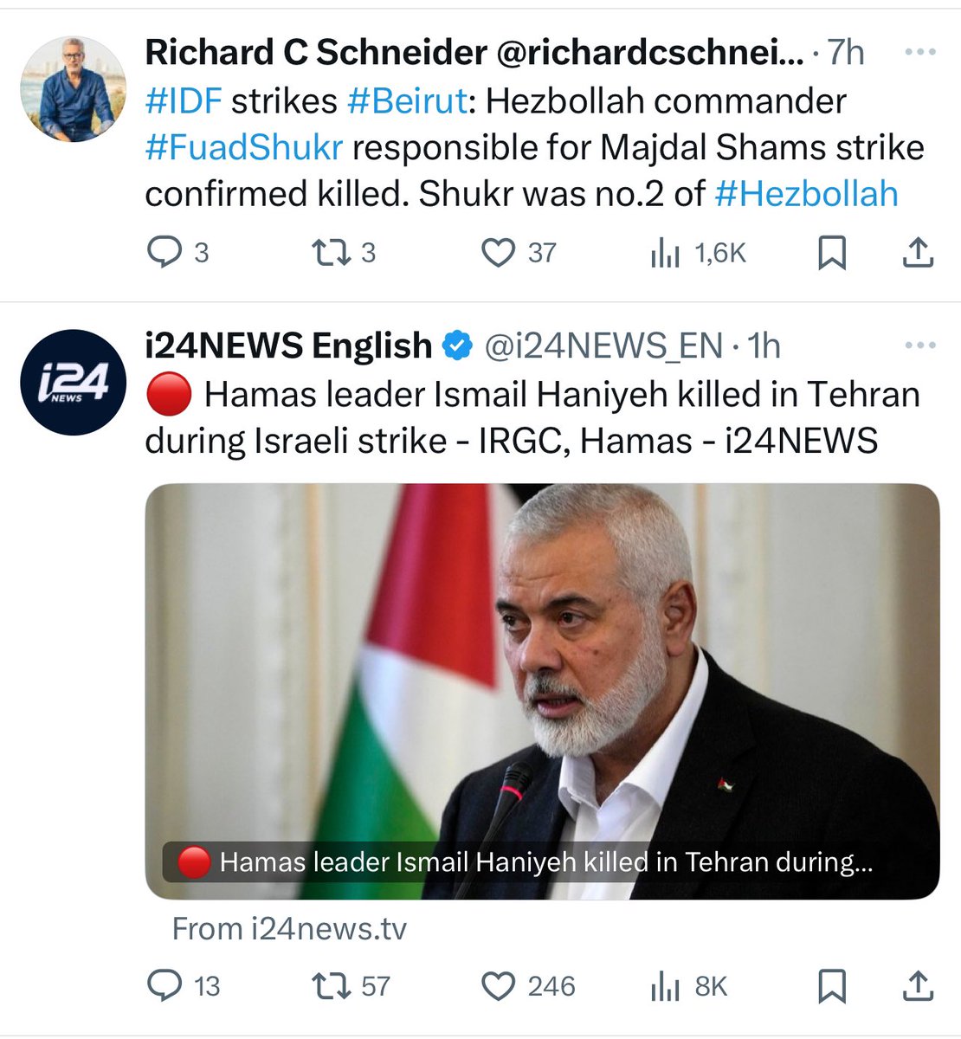This screenshot has height=1039, width=961.
Task: Retweet the Fuad Shukr tweet
Action: (344, 253)
